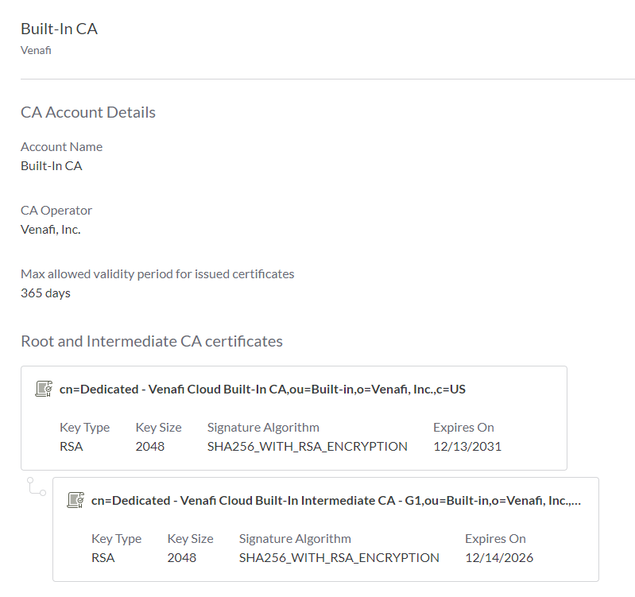The height and width of the screenshot is (597, 635).
Task: Click the intermediate certificate's Expires On label
Action: (x=495, y=539)
